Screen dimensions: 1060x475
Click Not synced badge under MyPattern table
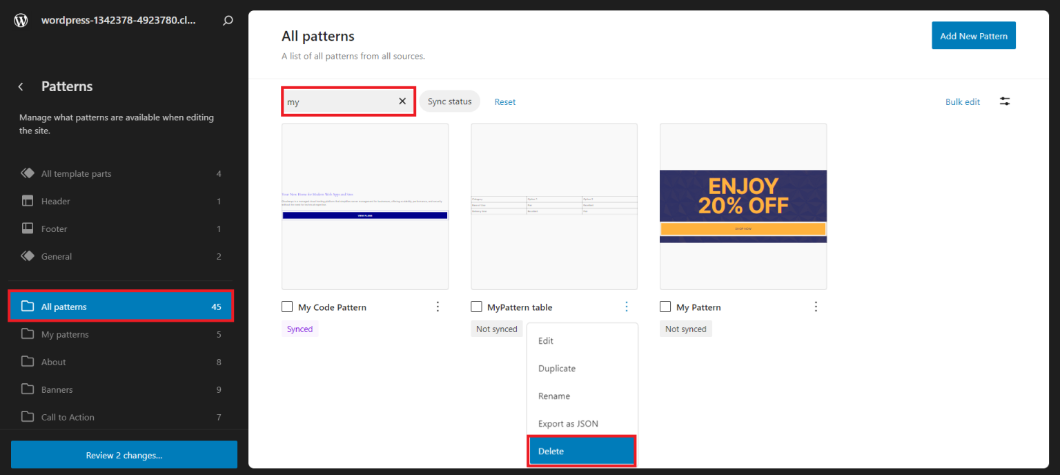coord(496,329)
